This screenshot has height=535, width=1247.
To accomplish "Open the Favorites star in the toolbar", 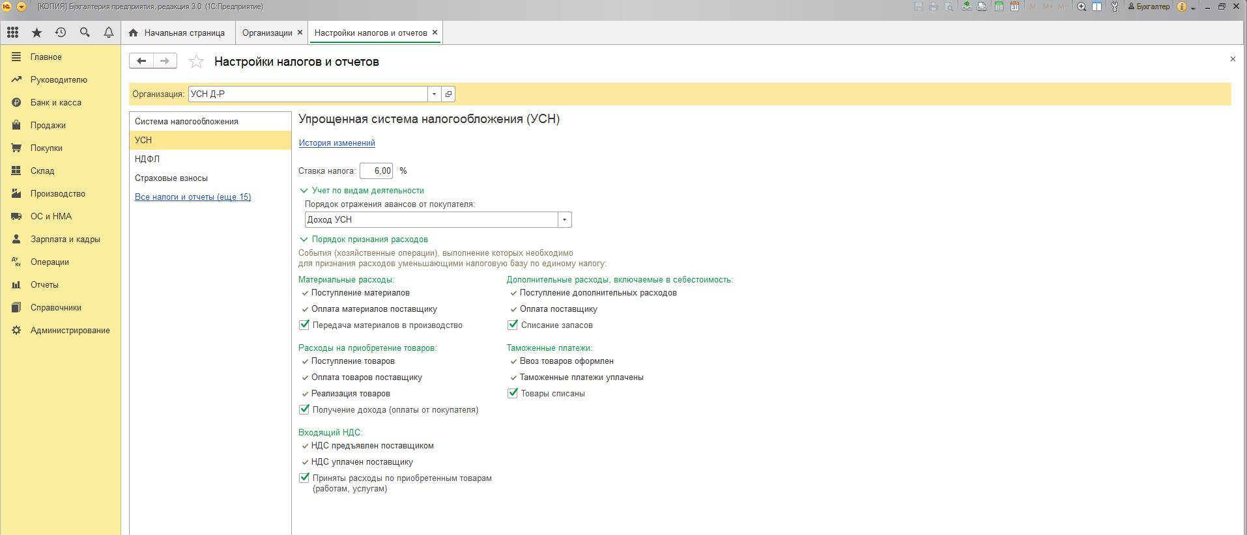I will [36, 33].
